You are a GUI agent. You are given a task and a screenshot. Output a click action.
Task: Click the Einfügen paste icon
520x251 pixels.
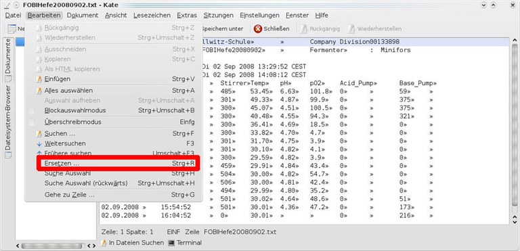pos(39,79)
